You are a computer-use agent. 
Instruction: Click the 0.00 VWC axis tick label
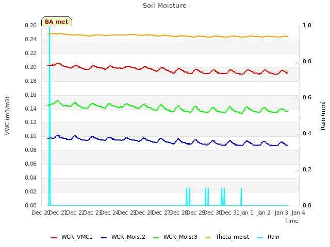(31, 205)
